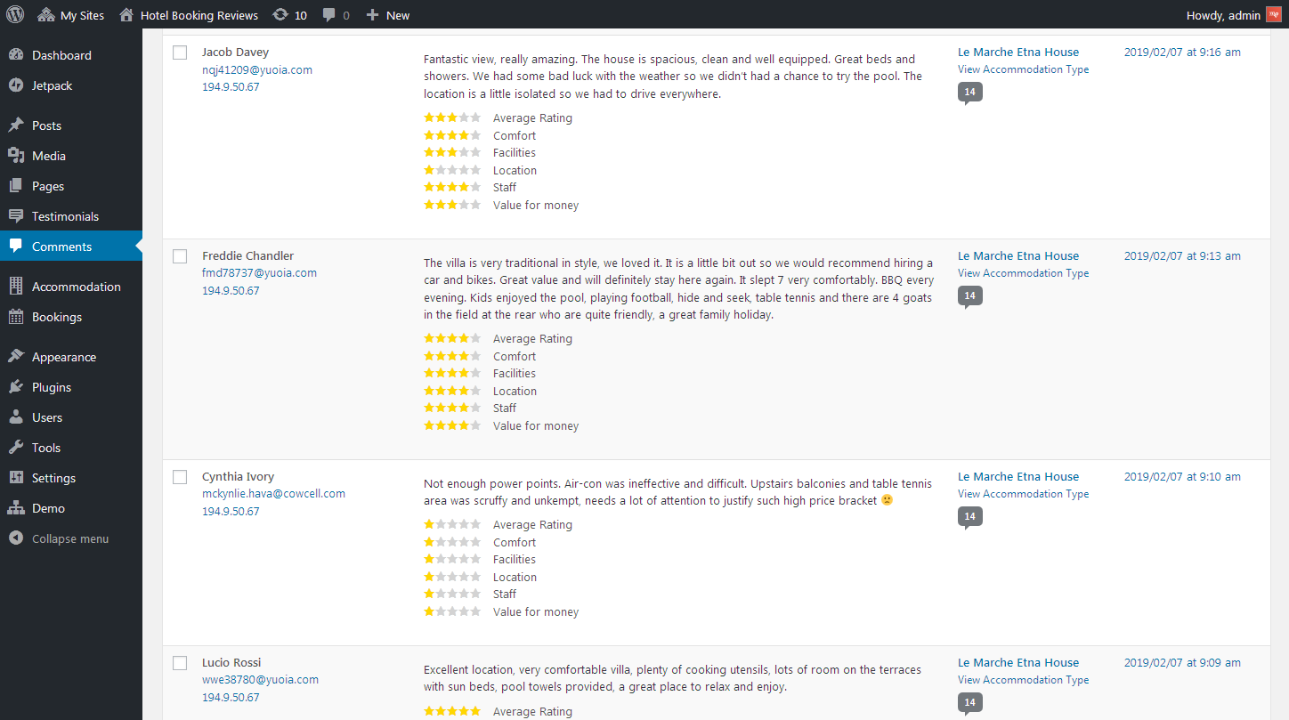The image size is (1289, 720).
Task: Open the Posts menu item label
Action: click(x=46, y=125)
